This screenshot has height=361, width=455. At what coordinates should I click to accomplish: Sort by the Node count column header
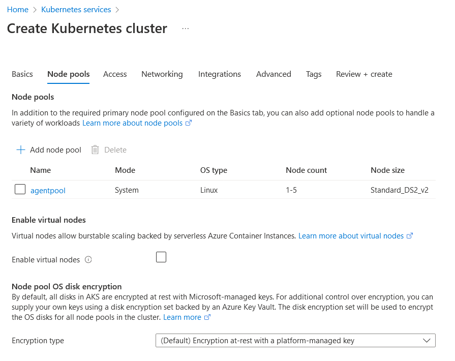[x=307, y=170]
